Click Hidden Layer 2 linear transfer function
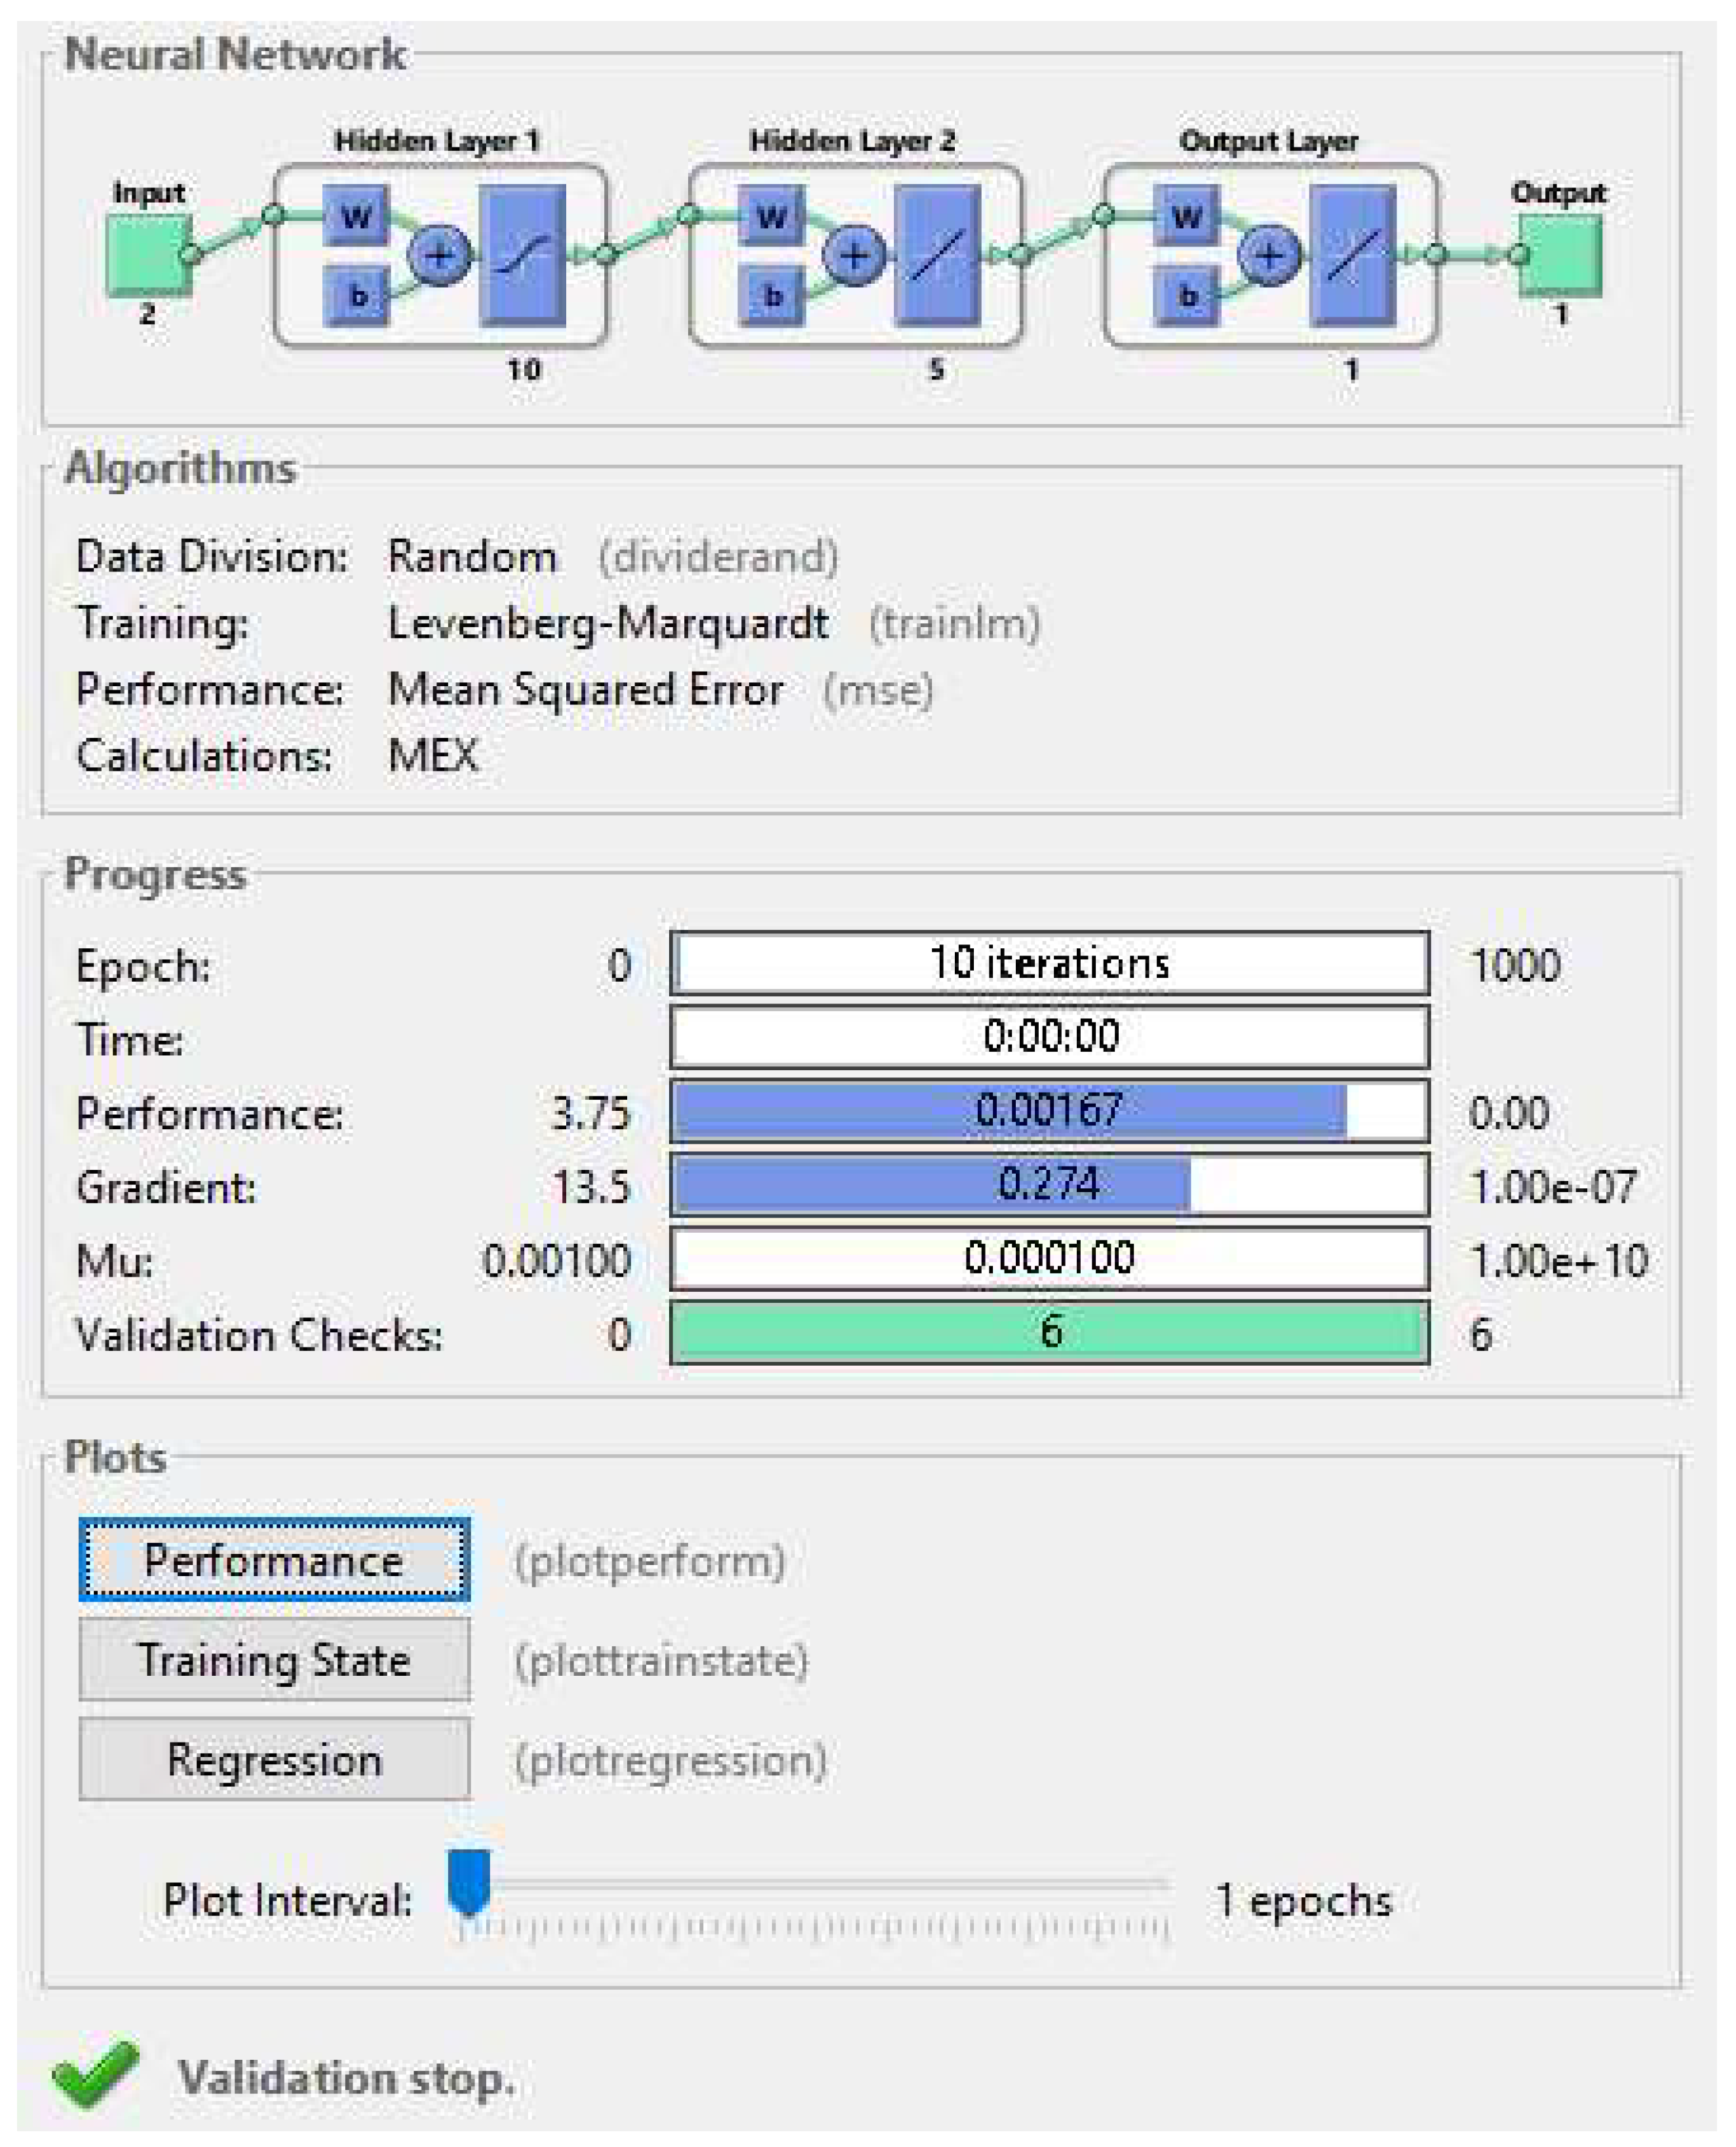 [937, 256]
